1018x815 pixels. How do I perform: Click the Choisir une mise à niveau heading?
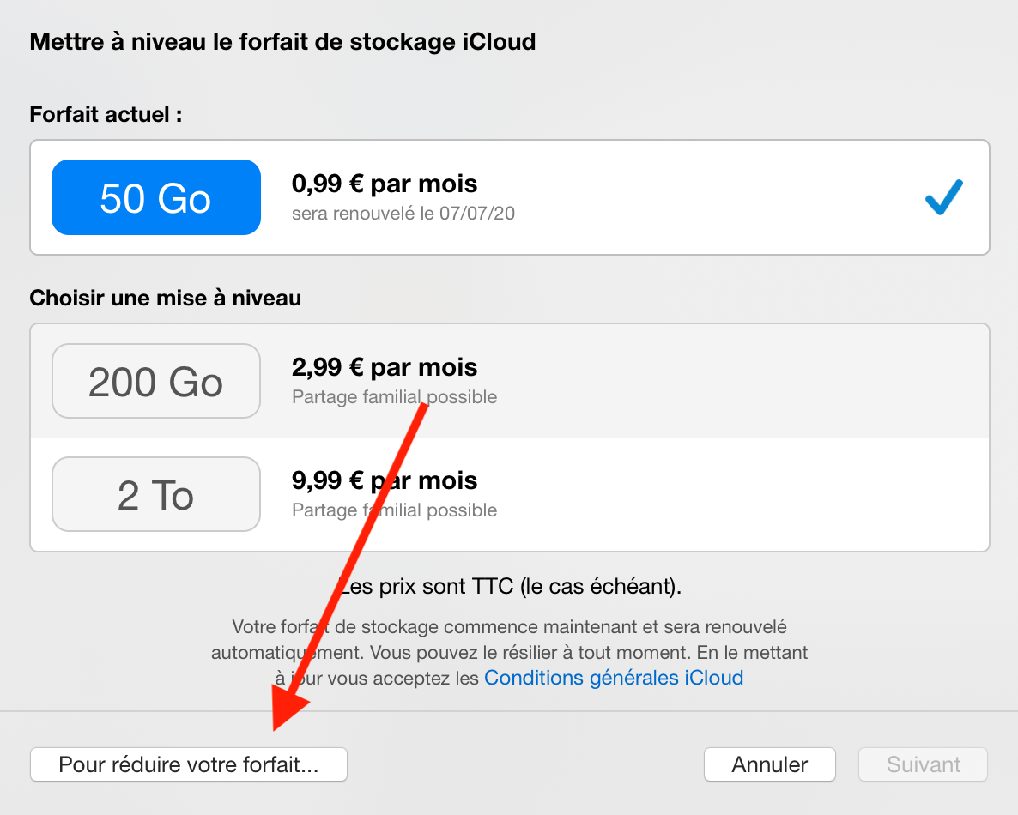166,298
